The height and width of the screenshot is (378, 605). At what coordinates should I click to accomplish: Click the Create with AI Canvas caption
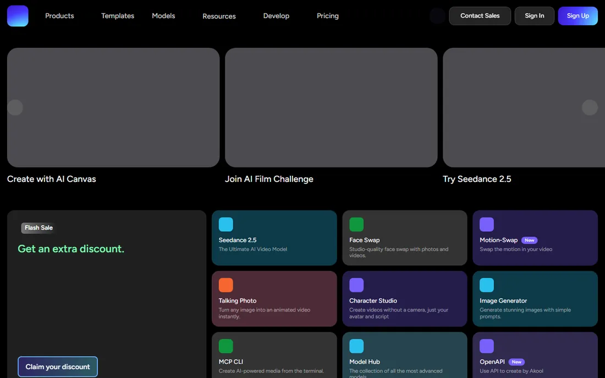point(51,179)
